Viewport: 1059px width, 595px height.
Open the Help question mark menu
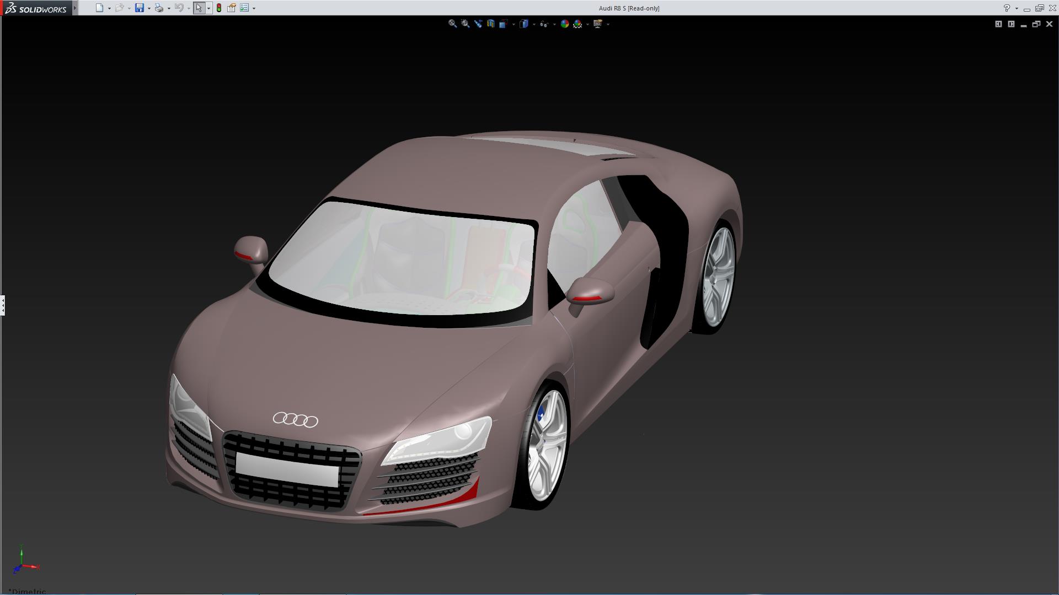pyautogui.click(x=1007, y=8)
